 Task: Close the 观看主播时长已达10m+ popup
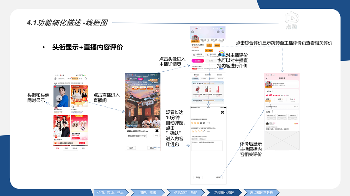coord(157,131)
